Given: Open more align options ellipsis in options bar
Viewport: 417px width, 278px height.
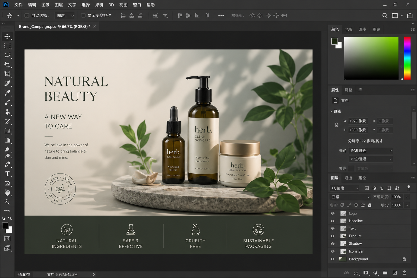Looking at the screenshot, I should pos(221,15).
